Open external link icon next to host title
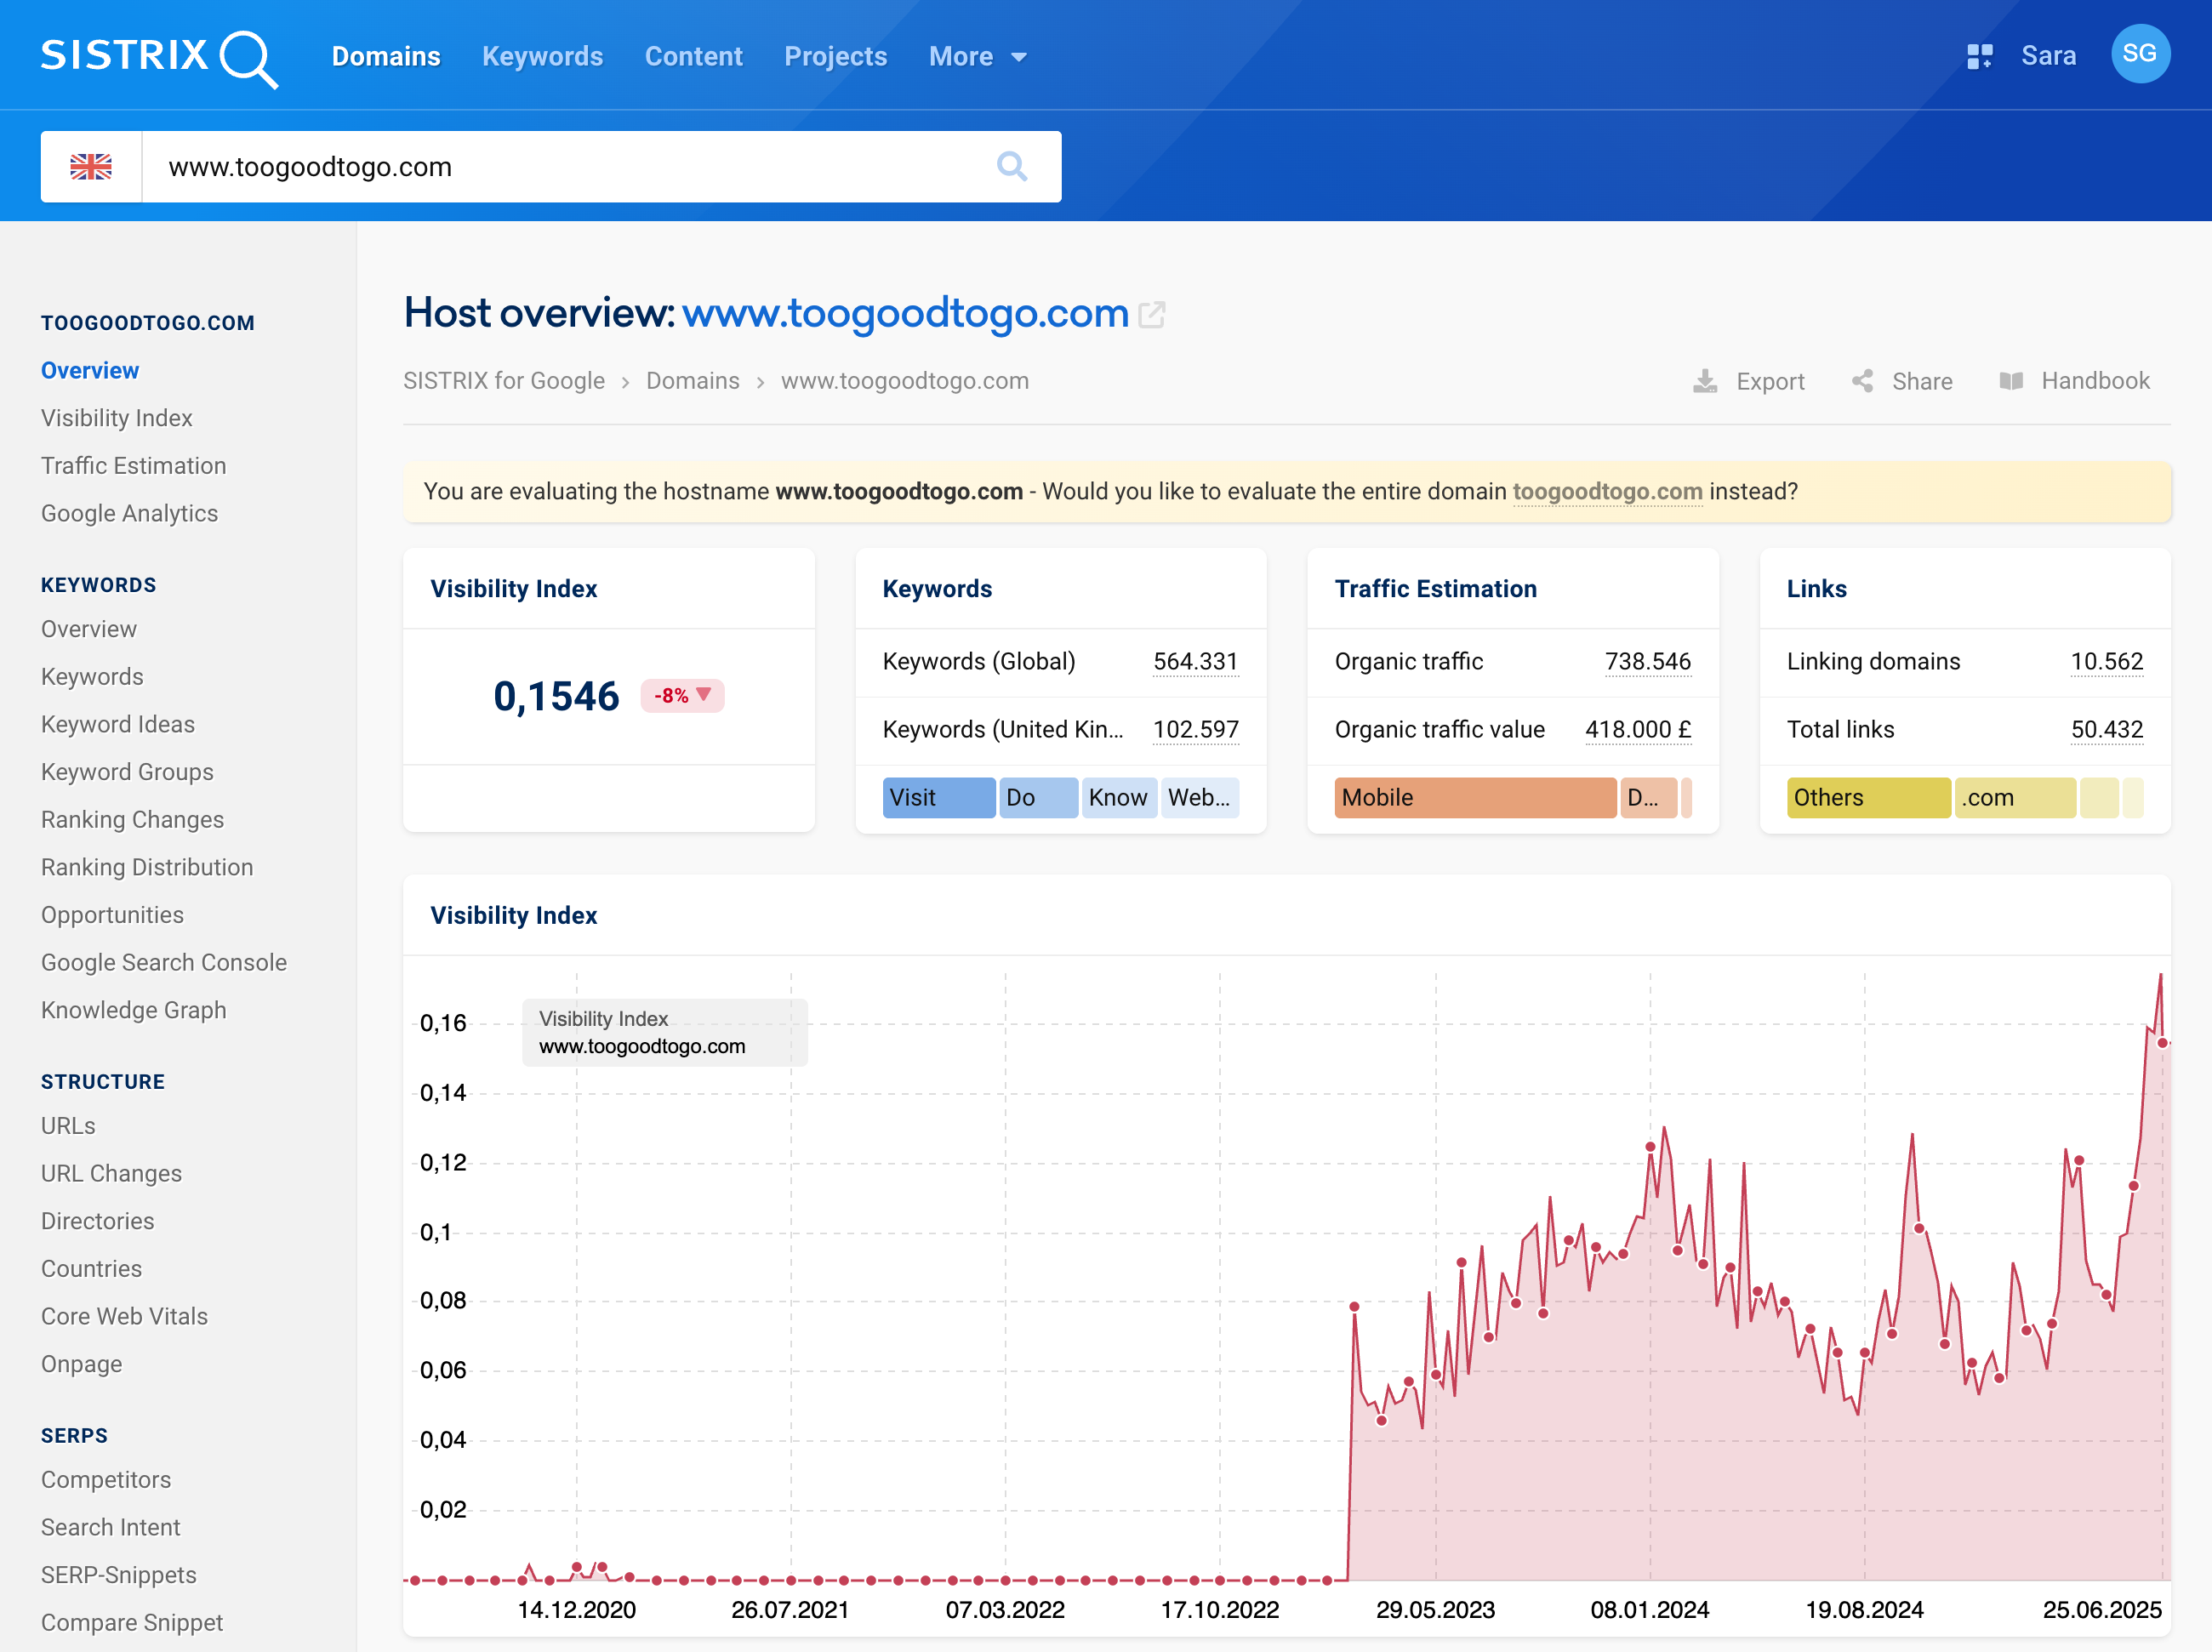The height and width of the screenshot is (1652, 2212). (x=1151, y=314)
